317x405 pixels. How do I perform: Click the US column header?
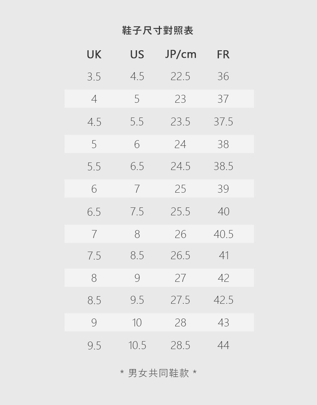click(x=137, y=54)
